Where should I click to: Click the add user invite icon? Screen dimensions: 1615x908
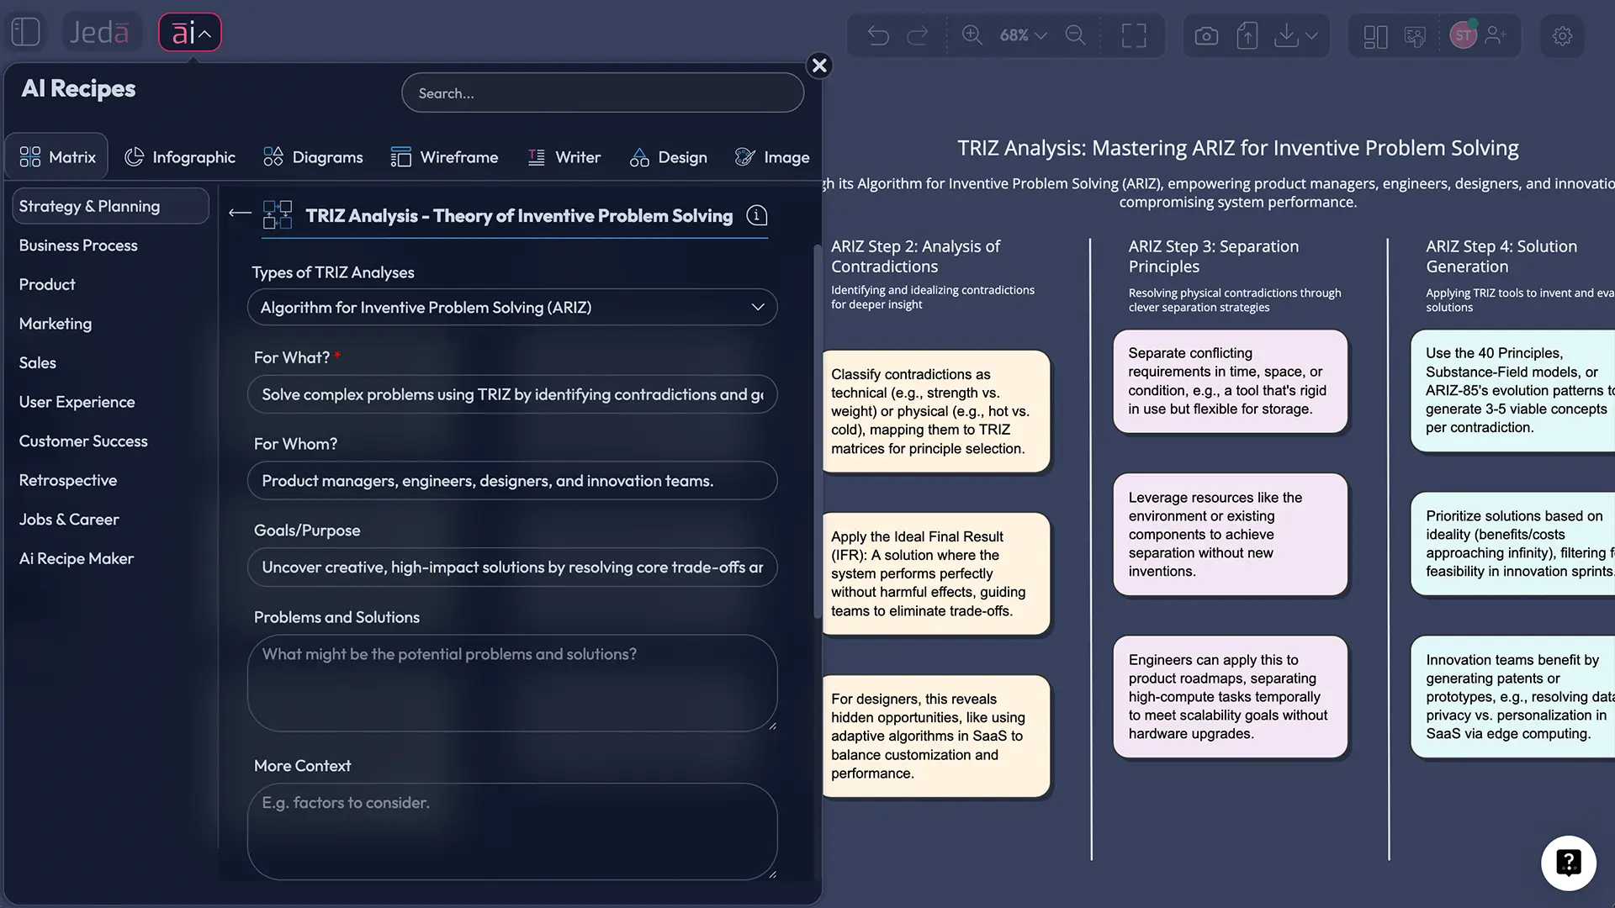tap(1495, 35)
